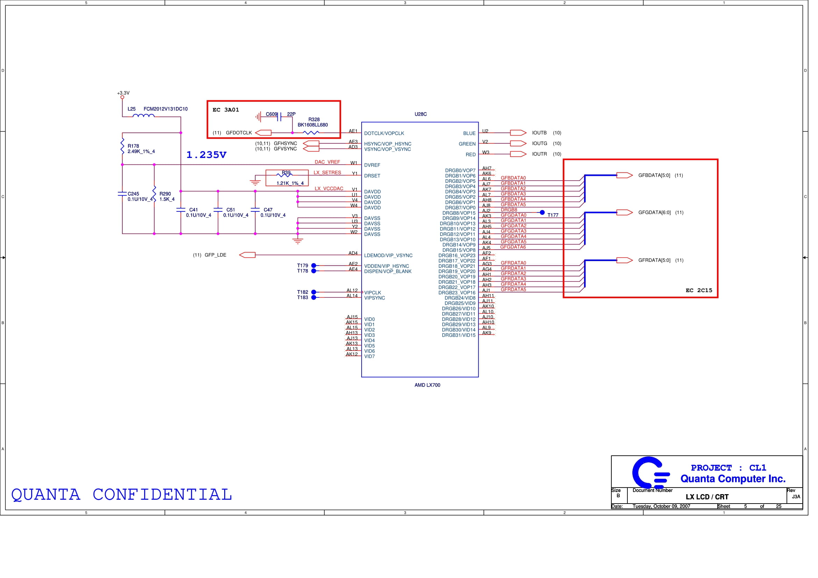Viewport: 818px width, 578px height.
Task: Select test point T183 dot
Action: pyautogui.click(x=314, y=297)
